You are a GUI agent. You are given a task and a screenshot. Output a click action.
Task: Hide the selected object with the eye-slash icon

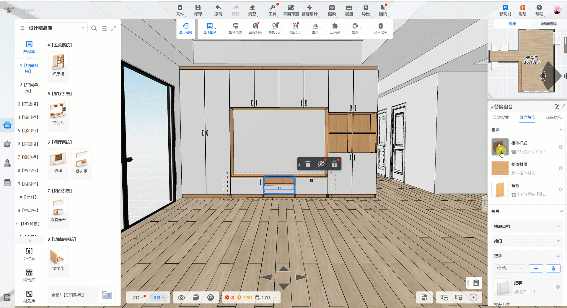tap(321, 164)
